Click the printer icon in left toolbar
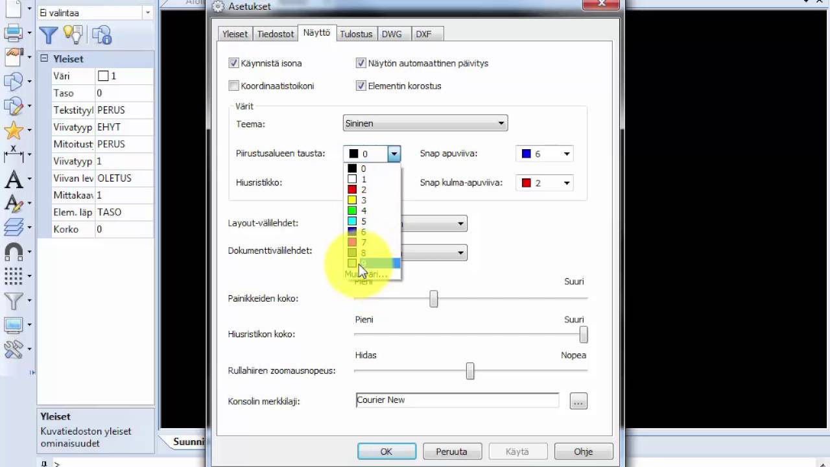Screen dimensions: 830x467 coord(13,32)
